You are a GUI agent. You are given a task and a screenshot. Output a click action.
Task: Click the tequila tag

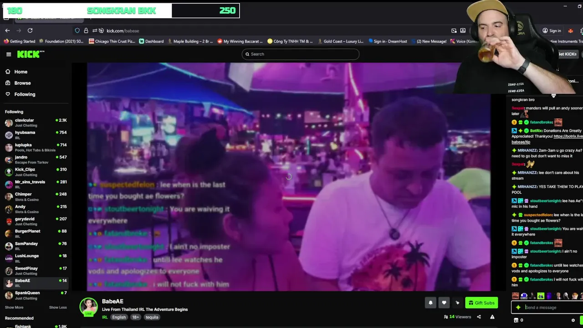click(x=152, y=317)
